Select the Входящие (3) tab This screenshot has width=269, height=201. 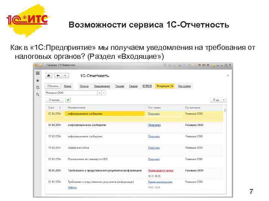(165, 86)
